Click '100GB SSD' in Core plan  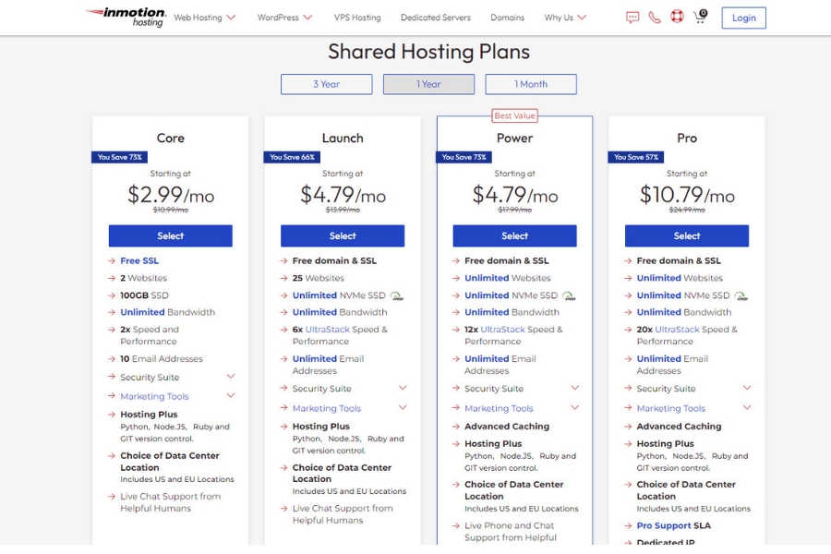144,295
